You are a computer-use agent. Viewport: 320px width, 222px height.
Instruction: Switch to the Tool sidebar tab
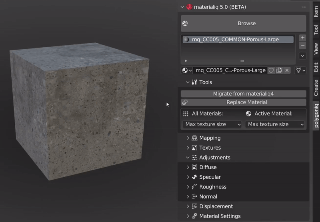click(x=316, y=30)
